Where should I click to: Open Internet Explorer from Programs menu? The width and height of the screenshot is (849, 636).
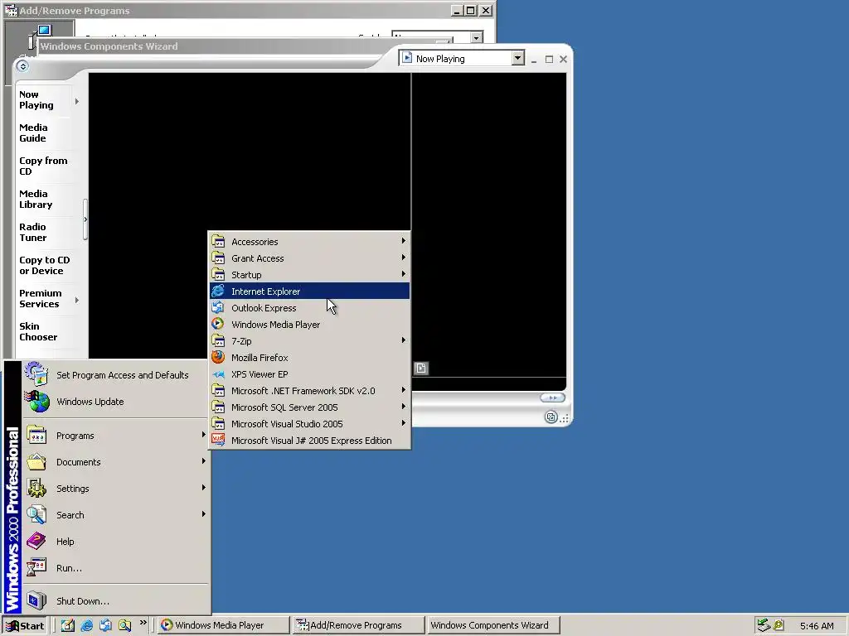pos(309,291)
